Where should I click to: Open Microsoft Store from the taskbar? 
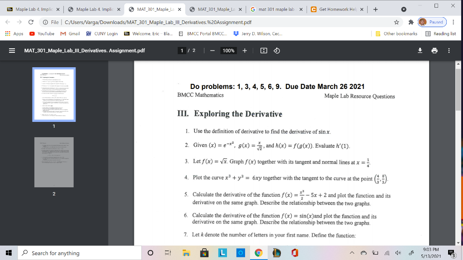coord(204,253)
